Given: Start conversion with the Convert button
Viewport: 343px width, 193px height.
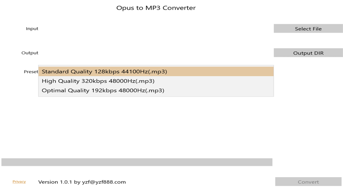Looking at the screenshot, I should (308, 181).
